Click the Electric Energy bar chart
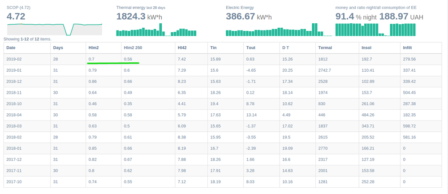Viewport: 448px width, 194px height. click(279, 30)
